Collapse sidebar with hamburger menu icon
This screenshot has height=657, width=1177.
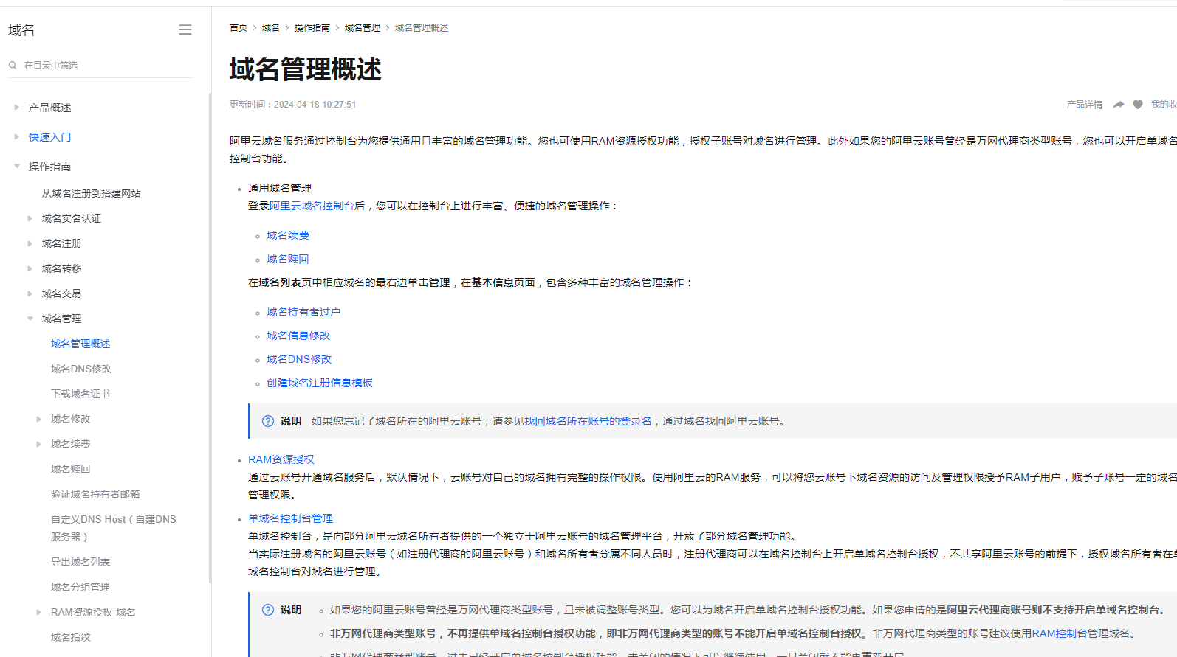185,29
